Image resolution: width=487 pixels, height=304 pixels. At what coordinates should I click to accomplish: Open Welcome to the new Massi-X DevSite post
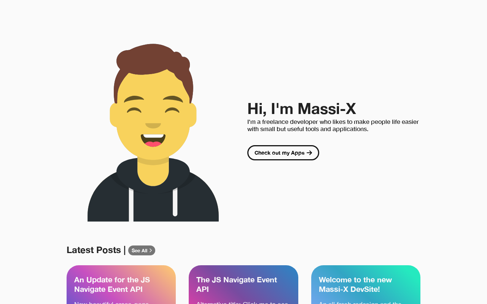point(355,285)
